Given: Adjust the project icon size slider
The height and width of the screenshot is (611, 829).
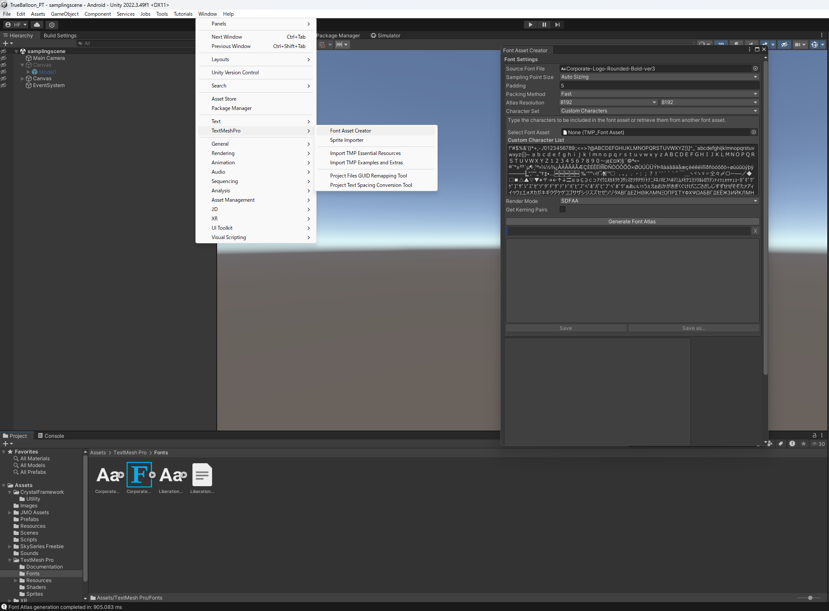Looking at the screenshot, I should [x=810, y=598].
